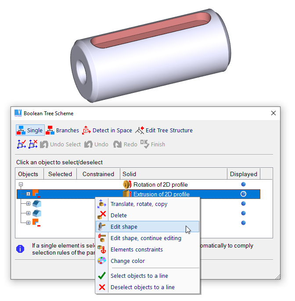Toggle display dot for Rotation of 2D profile
Image resolution: width=295 pixels, height=301 pixels.
[x=243, y=184]
